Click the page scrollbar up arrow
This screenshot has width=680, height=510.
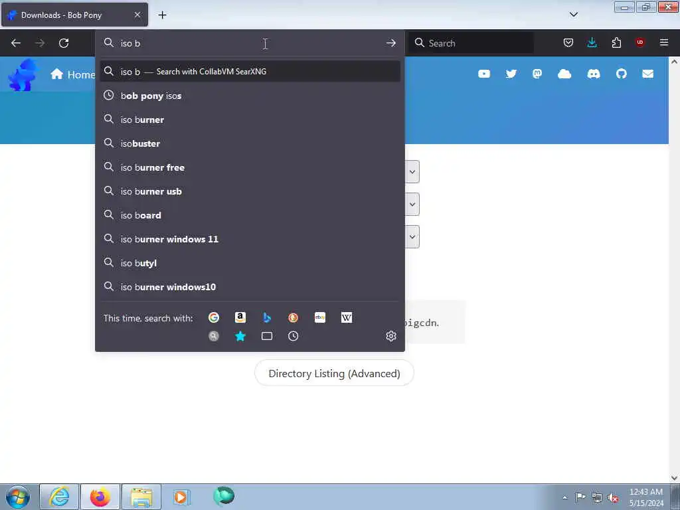[674, 62]
